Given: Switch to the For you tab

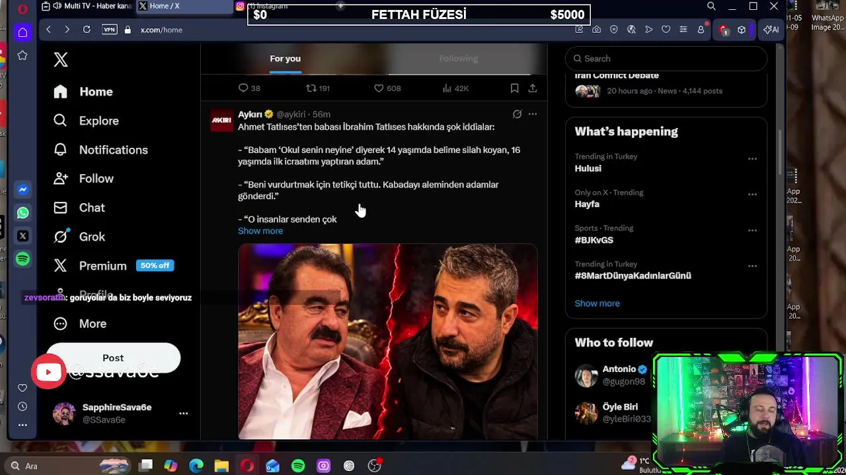Looking at the screenshot, I should click(x=285, y=59).
